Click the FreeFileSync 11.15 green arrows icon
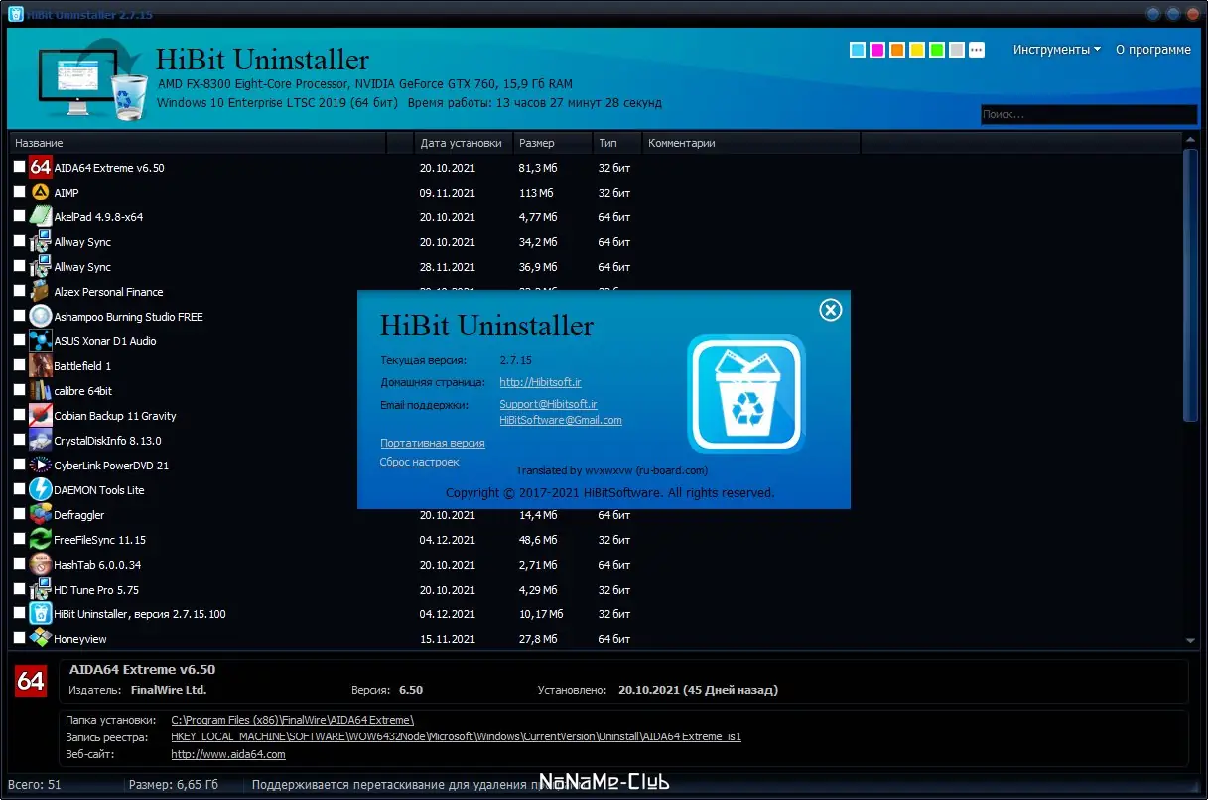Screen dimensions: 1208x800 tap(40, 539)
